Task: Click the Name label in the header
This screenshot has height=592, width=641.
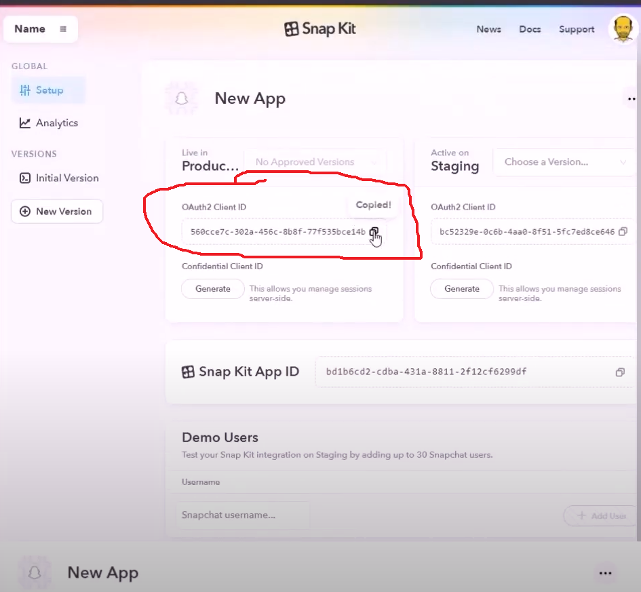Action: (30, 29)
